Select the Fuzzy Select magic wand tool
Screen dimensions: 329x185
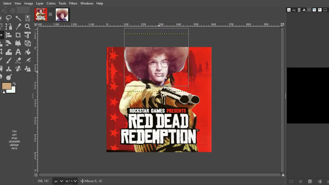click(x=18, y=18)
